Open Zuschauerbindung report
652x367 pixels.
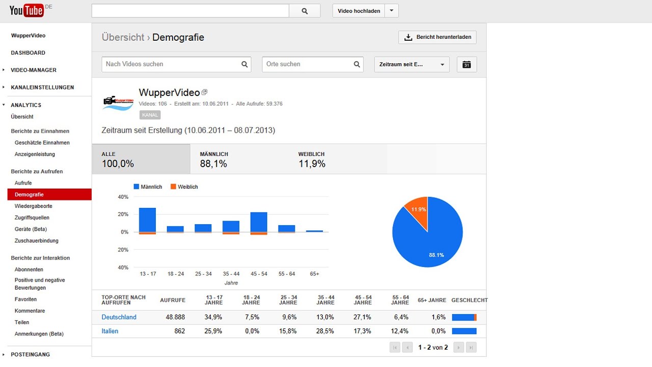(37, 241)
